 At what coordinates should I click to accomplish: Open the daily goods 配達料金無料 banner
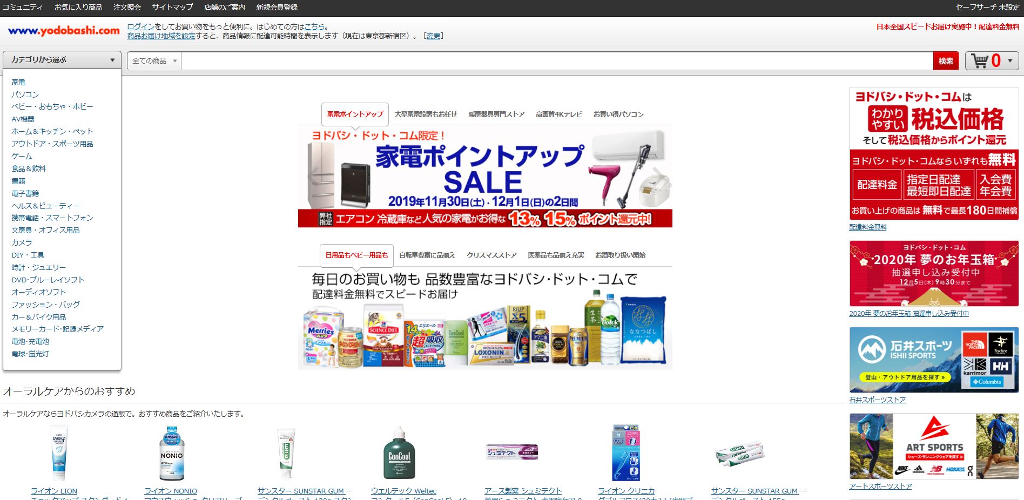point(485,319)
